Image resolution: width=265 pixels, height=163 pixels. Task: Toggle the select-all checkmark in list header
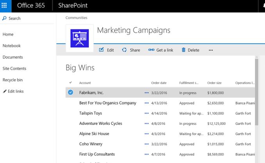70,82
